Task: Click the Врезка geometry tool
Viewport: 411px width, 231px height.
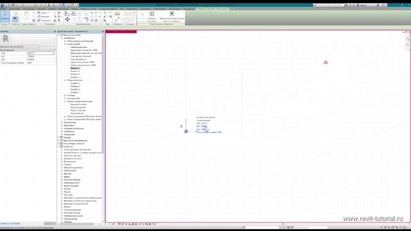Action: (44, 13)
